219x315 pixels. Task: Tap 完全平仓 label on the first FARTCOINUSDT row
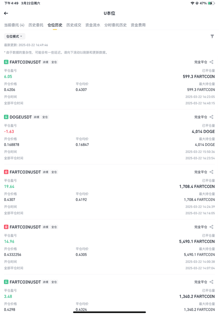point(201,62)
